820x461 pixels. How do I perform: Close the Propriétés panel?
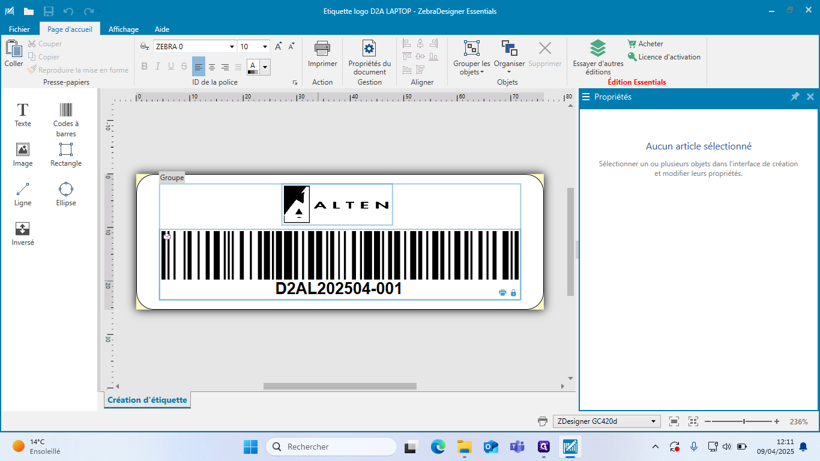(x=810, y=97)
